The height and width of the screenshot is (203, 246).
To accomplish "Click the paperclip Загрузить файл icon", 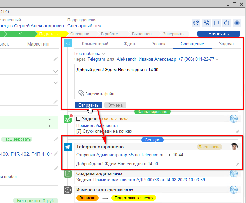I will point(81,93).
